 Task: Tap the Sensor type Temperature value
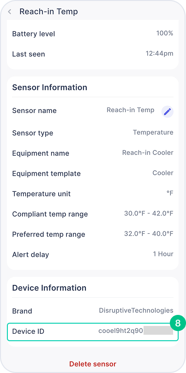pyautogui.click(x=153, y=132)
